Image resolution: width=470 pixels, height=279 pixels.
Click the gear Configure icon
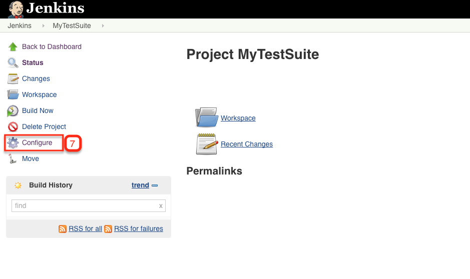click(x=13, y=143)
